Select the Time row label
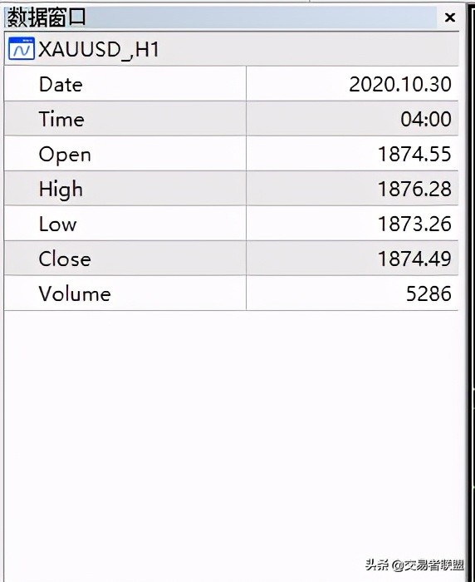Screen dimensions: 475x582 [61, 119]
